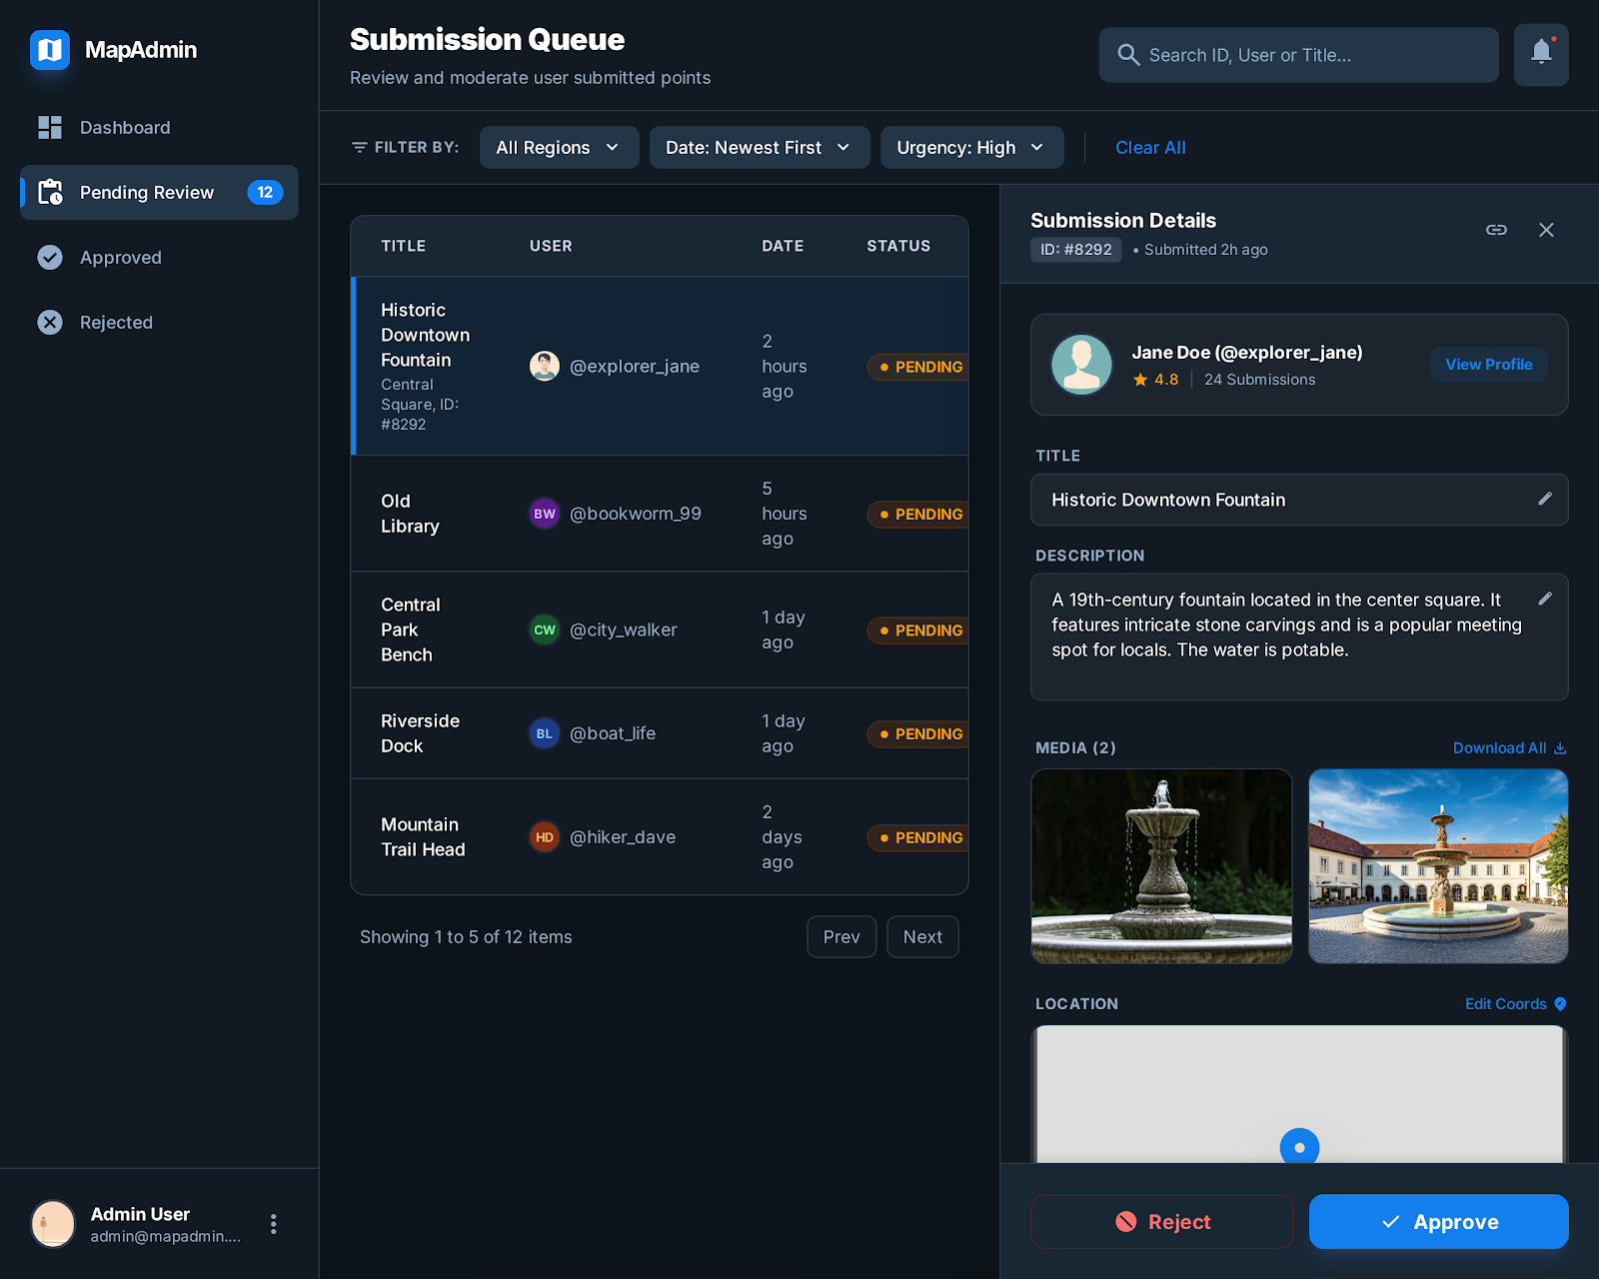Click the magnifier icon in the search bar
1599x1279 pixels.
(x=1128, y=55)
